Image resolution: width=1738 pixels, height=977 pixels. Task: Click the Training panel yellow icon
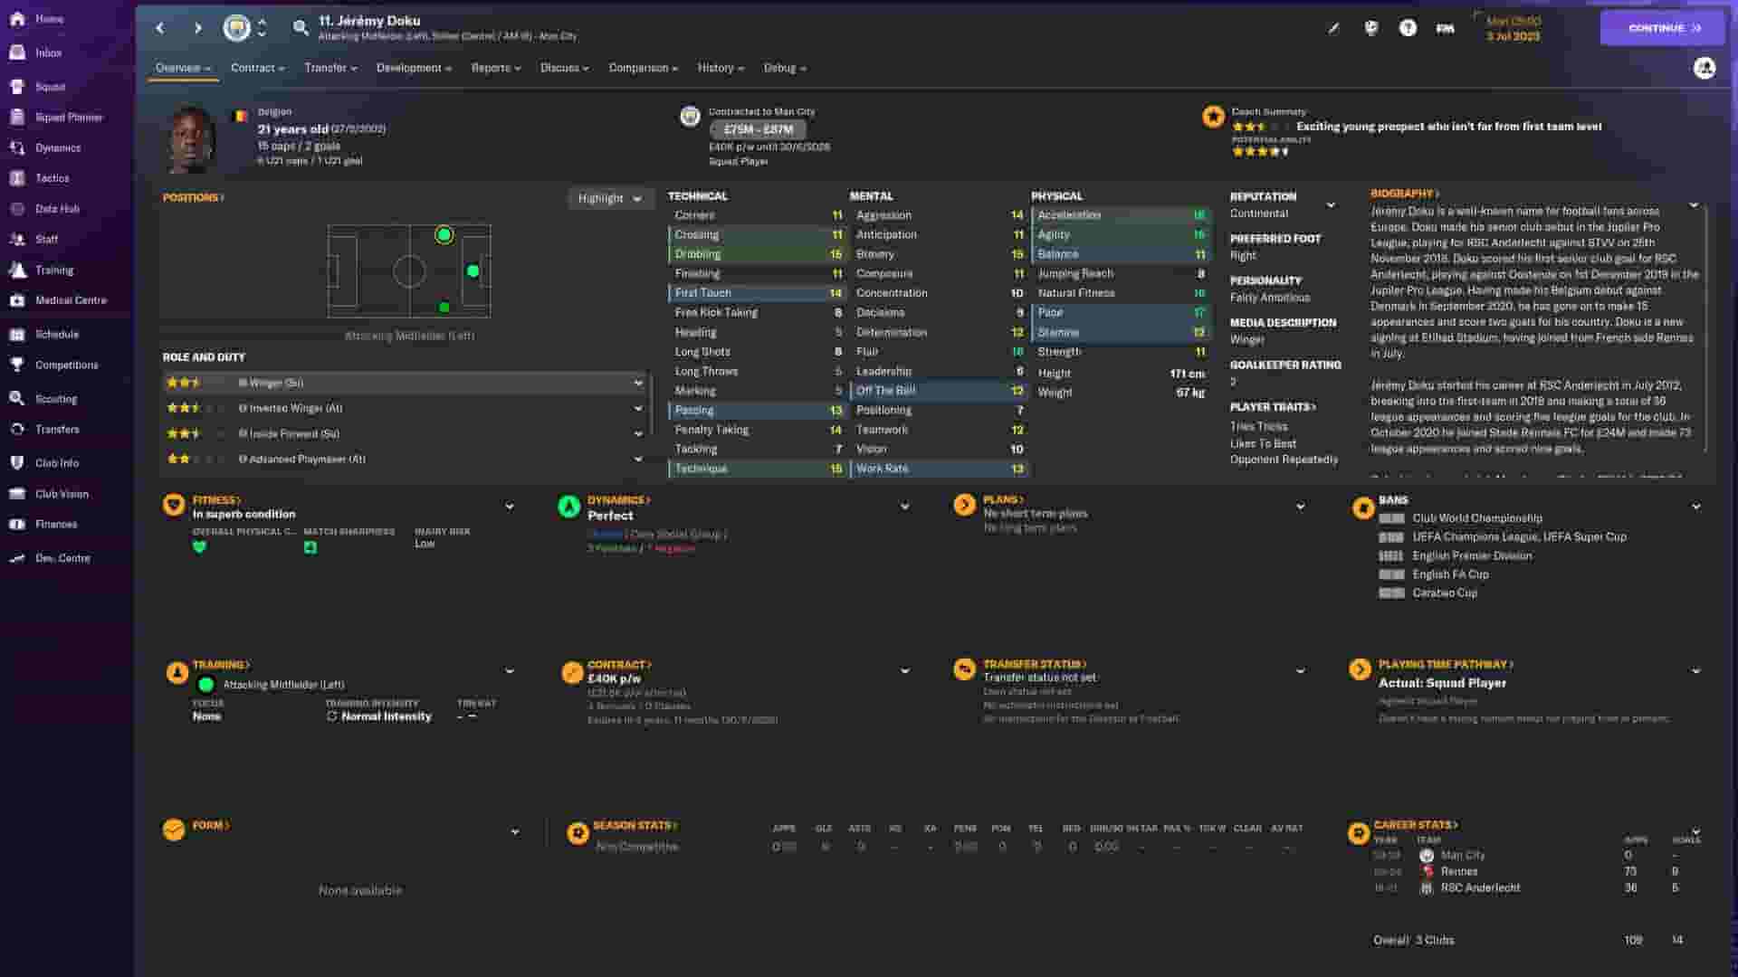tap(175, 670)
